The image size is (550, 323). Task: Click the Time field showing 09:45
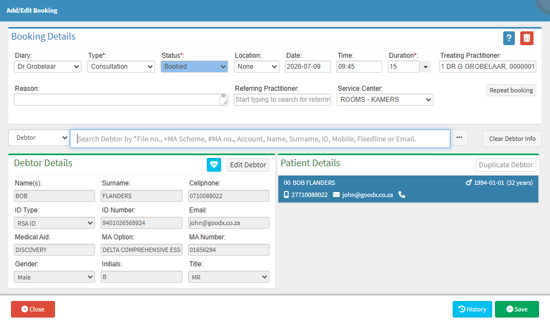(x=359, y=67)
